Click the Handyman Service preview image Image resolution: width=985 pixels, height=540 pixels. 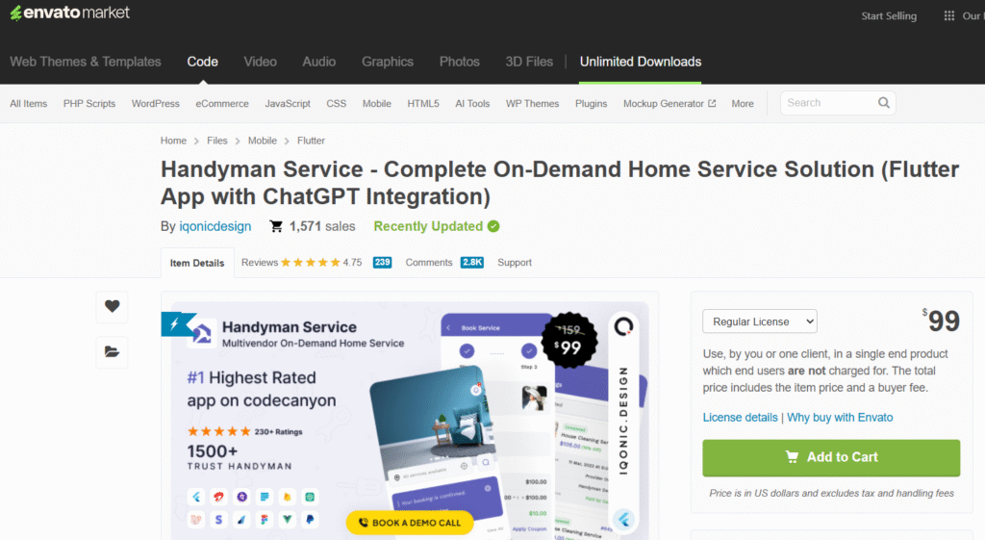click(409, 419)
